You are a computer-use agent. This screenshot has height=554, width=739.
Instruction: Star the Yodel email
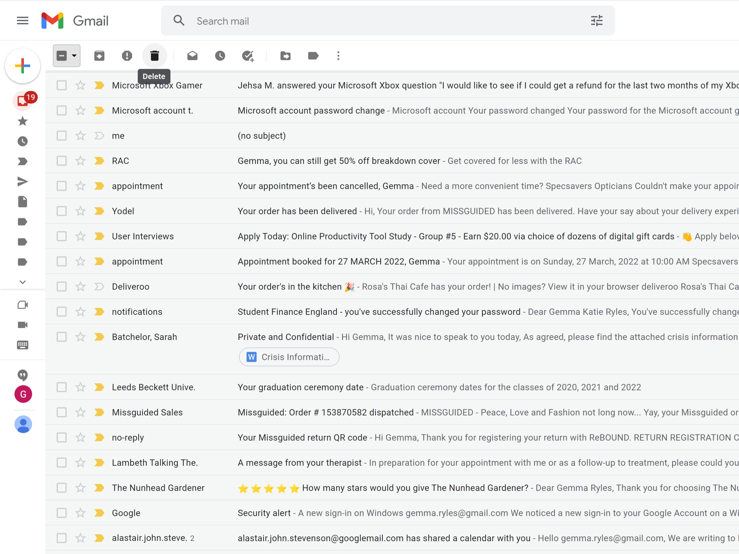point(80,211)
